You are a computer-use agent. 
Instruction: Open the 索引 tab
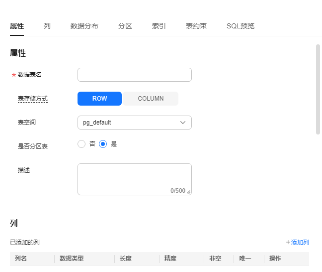pos(159,26)
